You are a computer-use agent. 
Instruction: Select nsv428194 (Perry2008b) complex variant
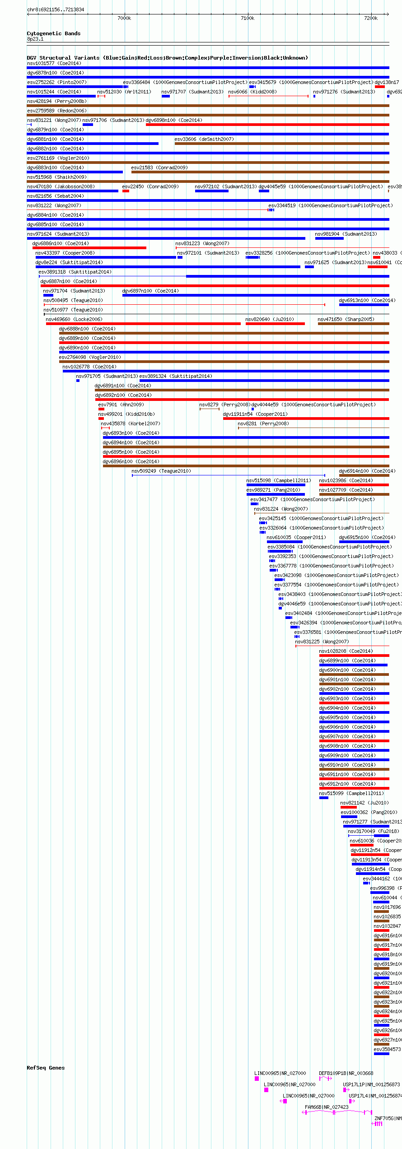[57, 101]
